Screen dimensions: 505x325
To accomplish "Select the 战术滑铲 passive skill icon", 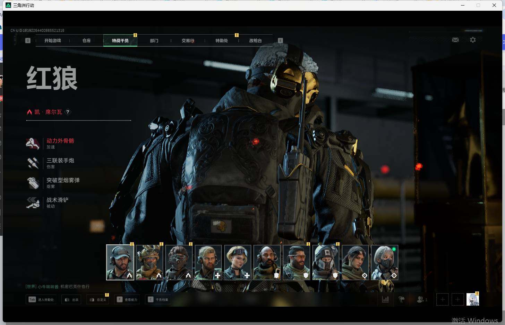I will pyautogui.click(x=33, y=202).
